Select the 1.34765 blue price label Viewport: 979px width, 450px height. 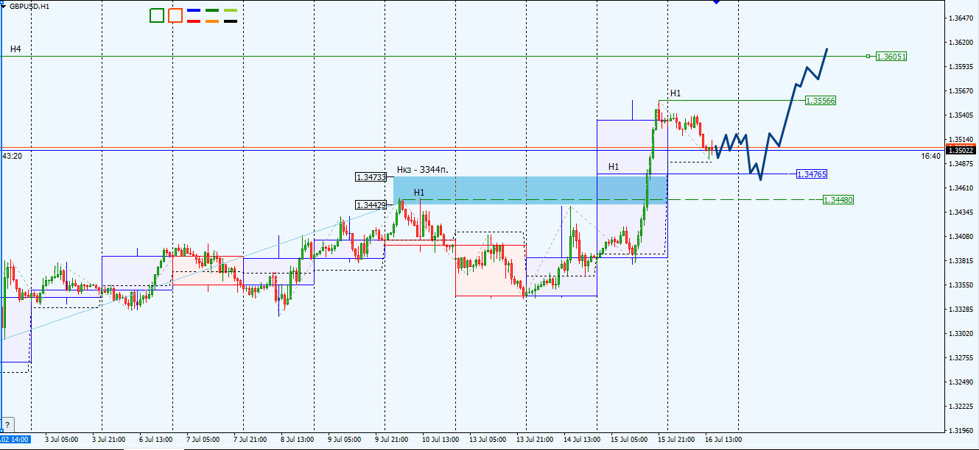click(812, 174)
